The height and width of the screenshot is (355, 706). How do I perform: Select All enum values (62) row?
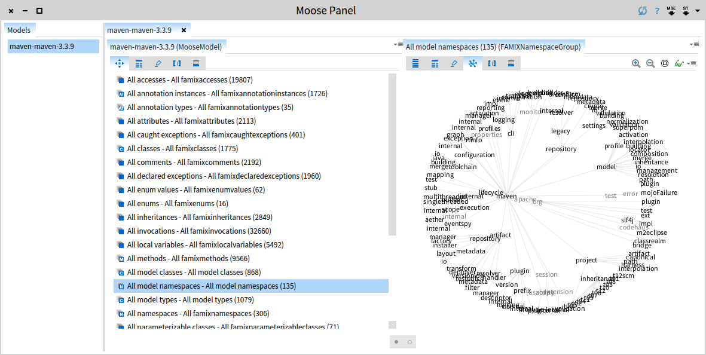pyautogui.click(x=251, y=190)
